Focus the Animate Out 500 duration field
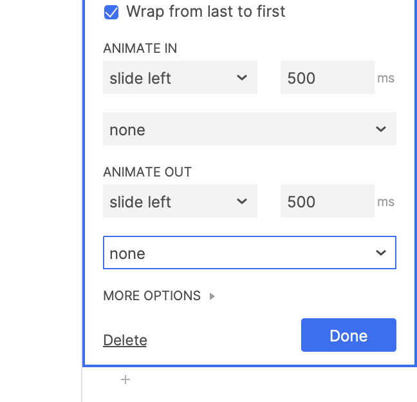 [327, 202]
